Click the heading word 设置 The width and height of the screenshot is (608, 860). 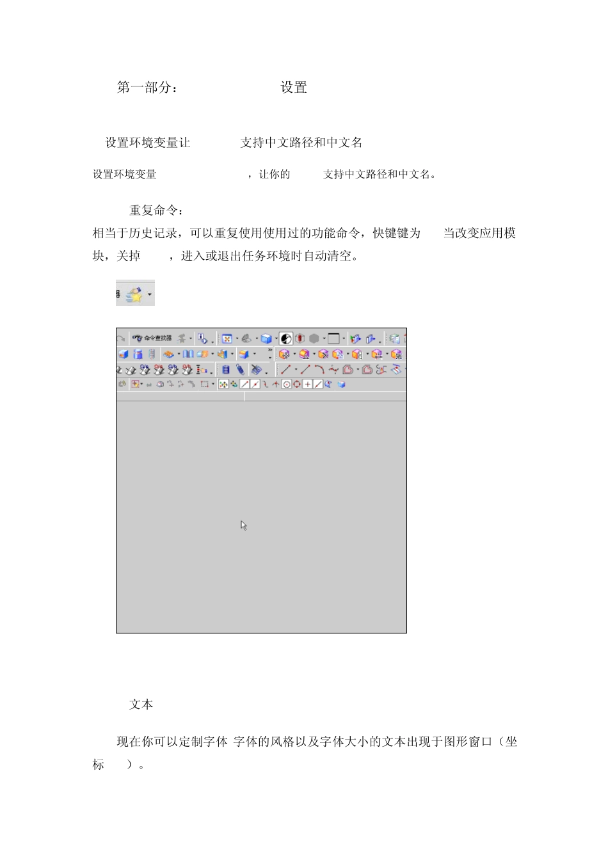[294, 88]
